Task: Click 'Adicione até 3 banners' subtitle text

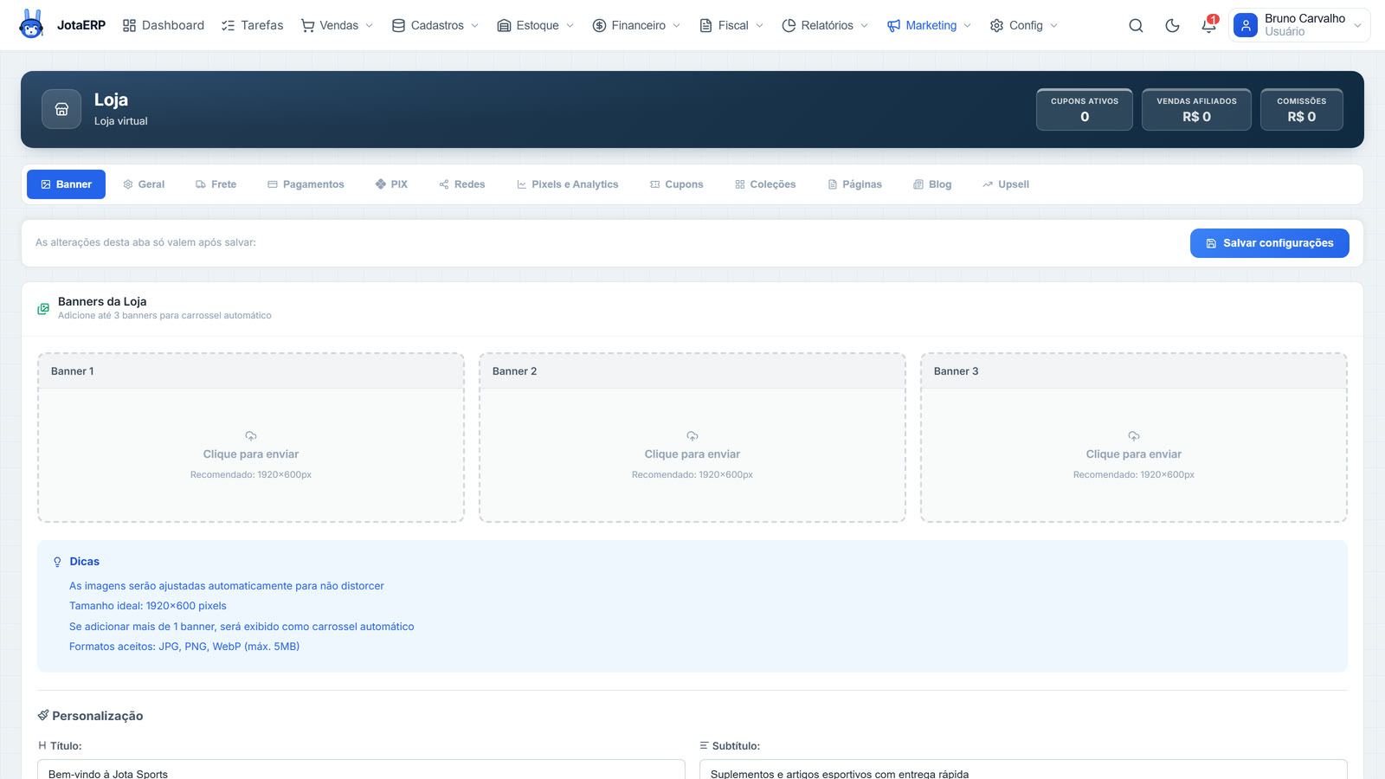Action: 164,316
